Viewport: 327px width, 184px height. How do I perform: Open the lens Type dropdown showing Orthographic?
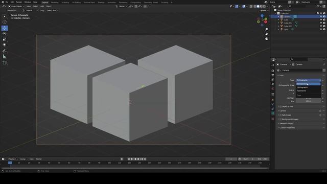coord(308,80)
